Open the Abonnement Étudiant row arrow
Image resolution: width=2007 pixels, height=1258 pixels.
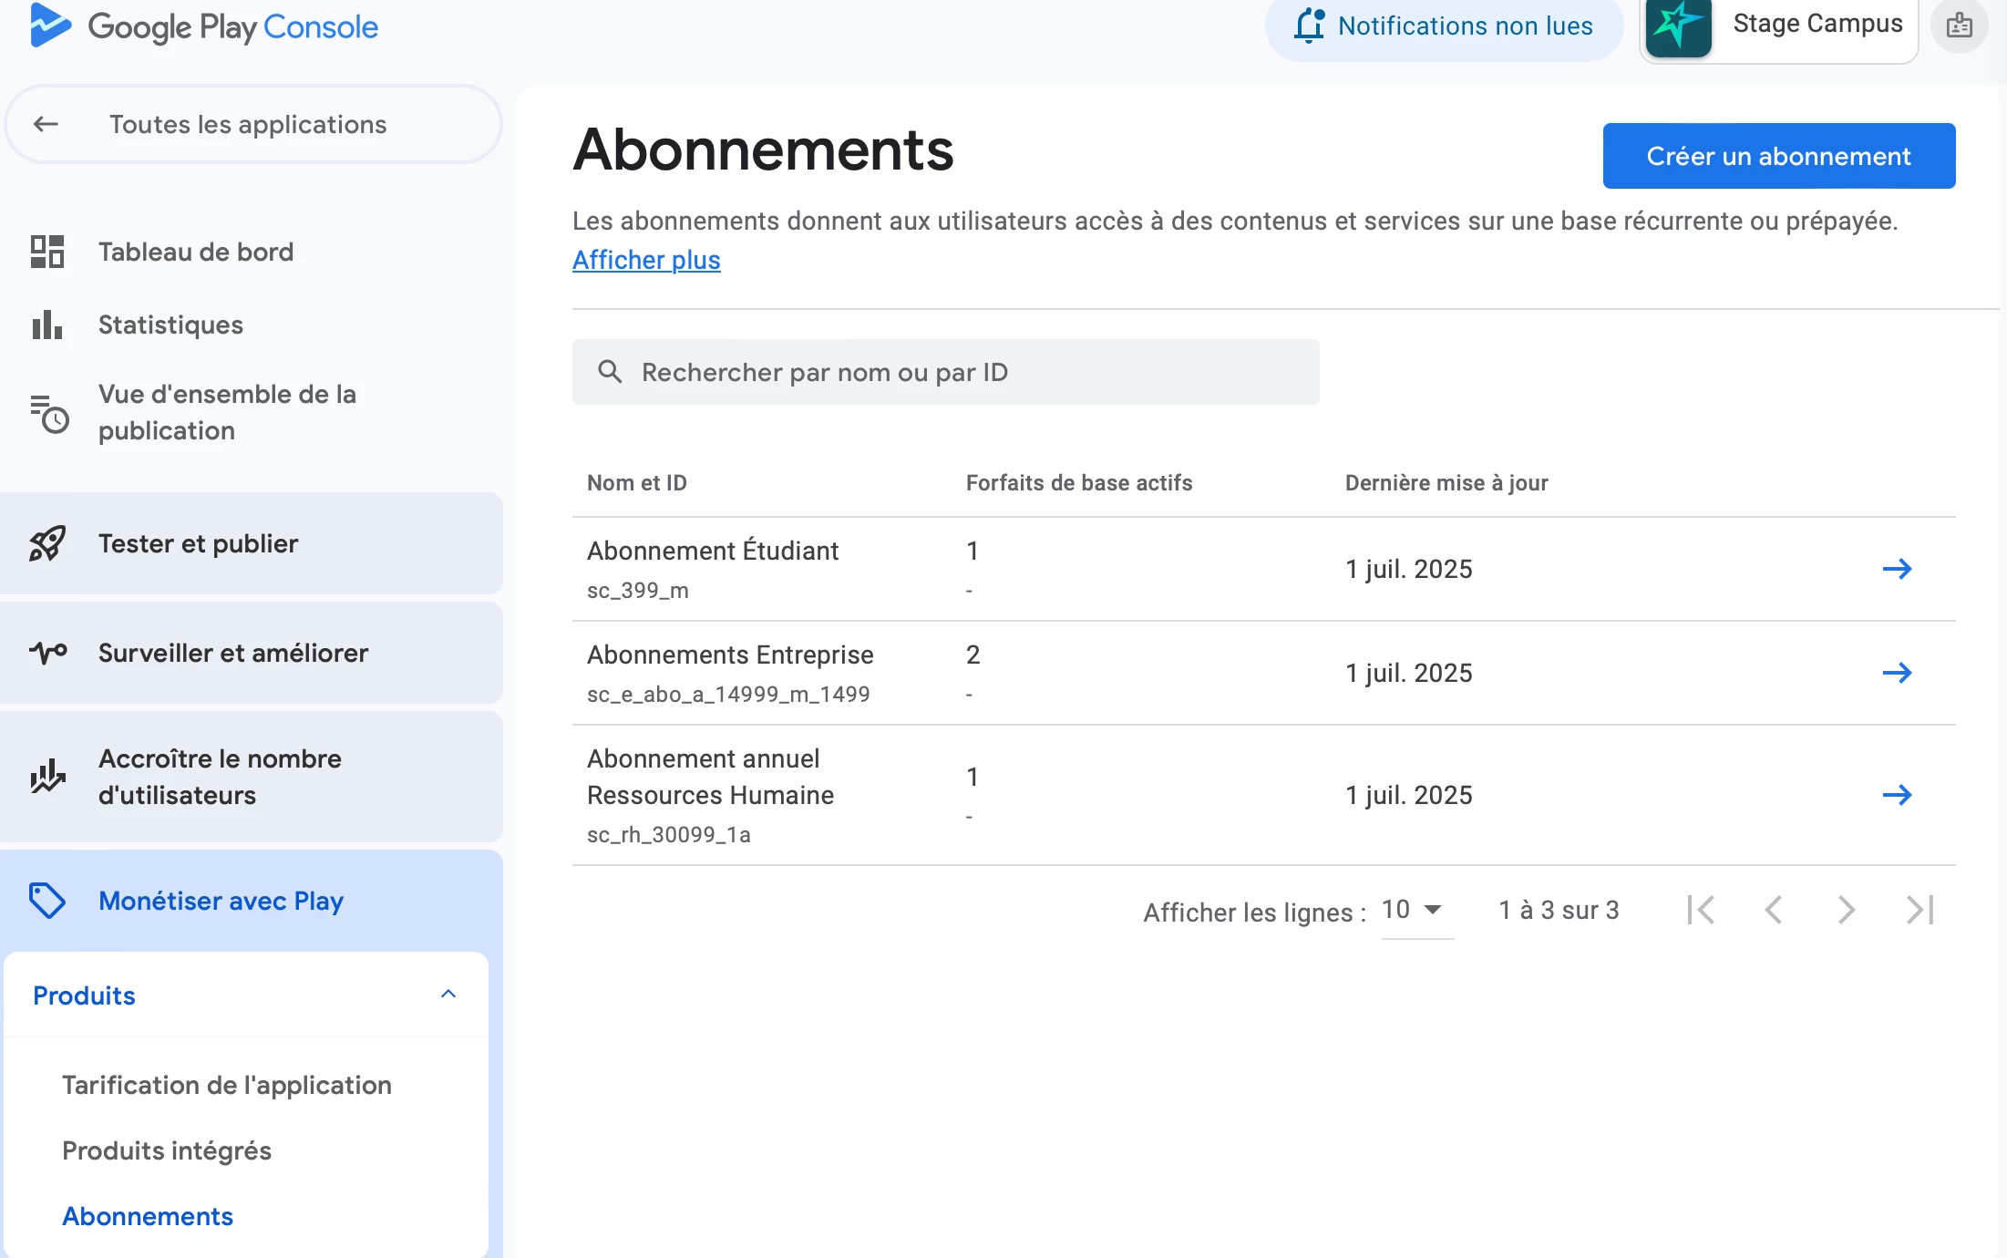(x=1897, y=569)
